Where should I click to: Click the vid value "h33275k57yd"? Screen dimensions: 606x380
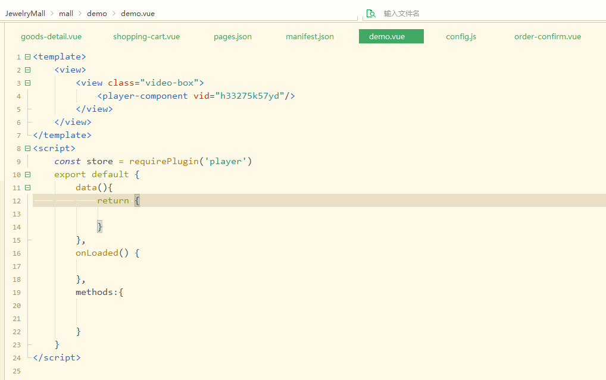[x=249, y=96]
